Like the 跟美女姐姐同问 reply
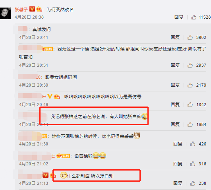 (x=190, y=85)
